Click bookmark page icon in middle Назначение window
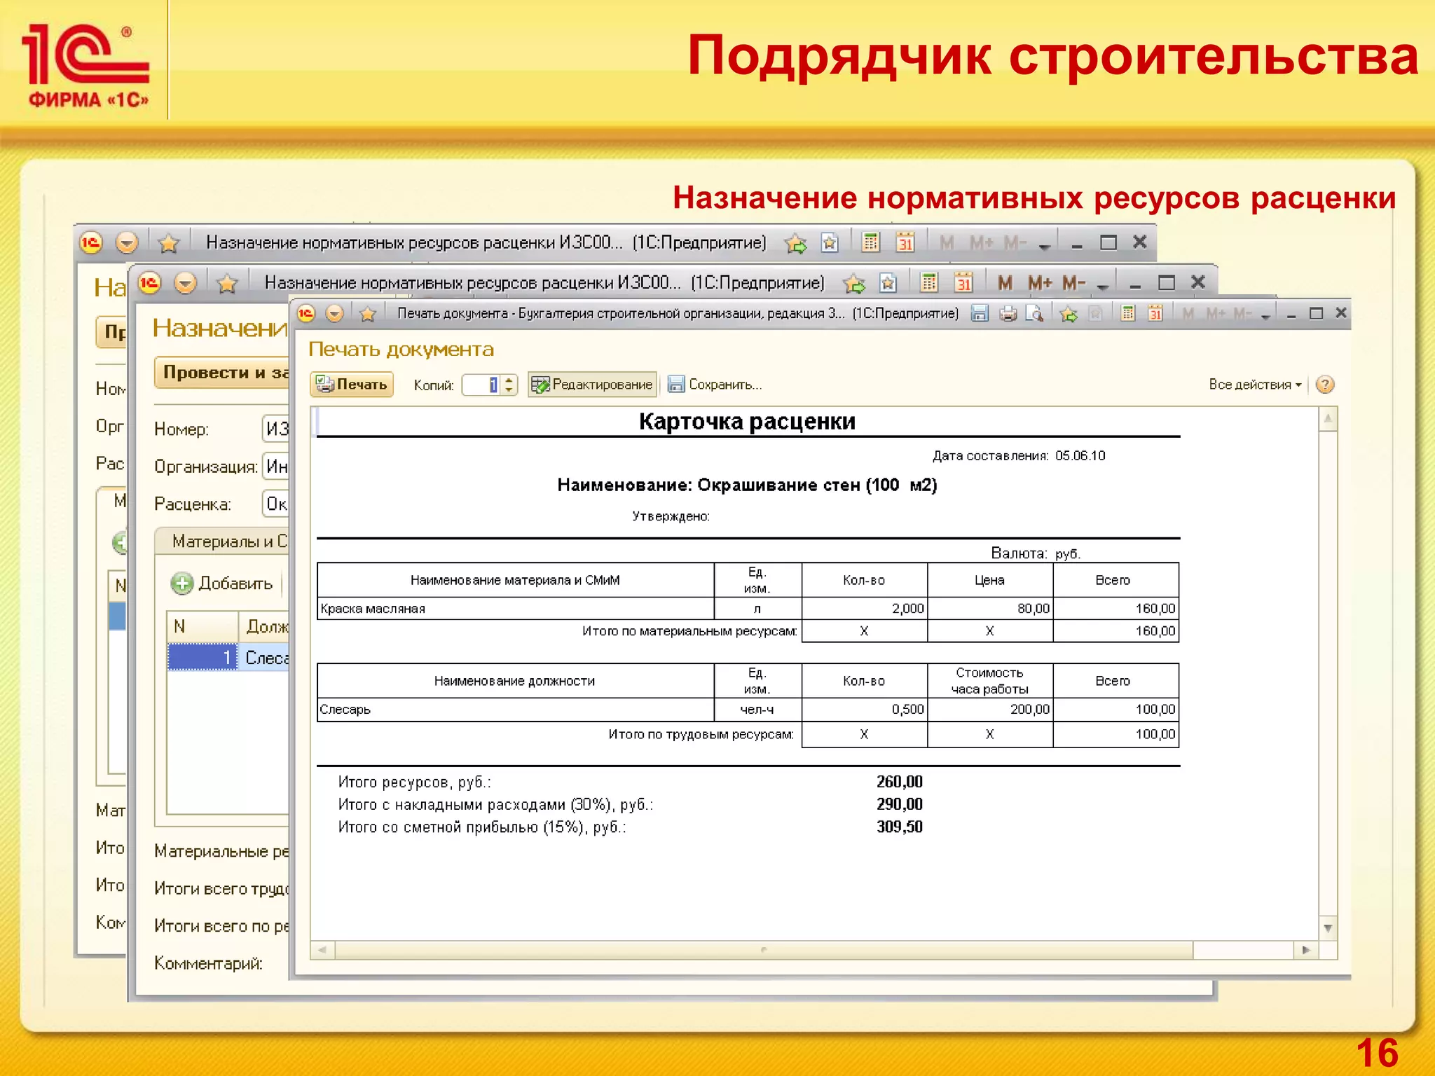The width and height of the screenshot is (1435, 1076). (888, 283)
